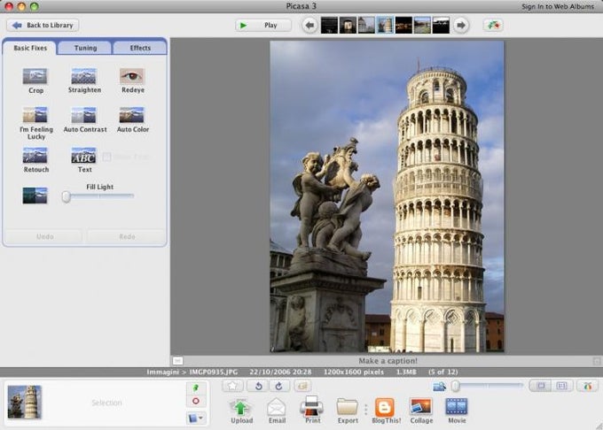Email the photo using envelope icon
This screenshot has width=603, height=430.
pyautogui.click(x=277, y=411)
